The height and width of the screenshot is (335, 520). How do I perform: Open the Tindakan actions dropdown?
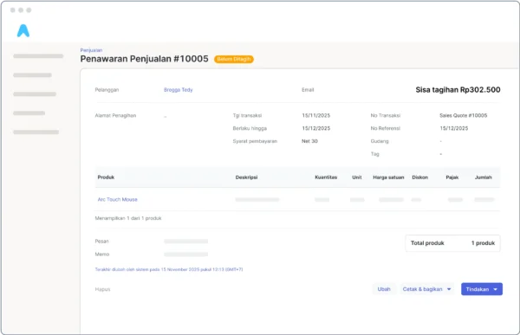(x=482, y=289)
